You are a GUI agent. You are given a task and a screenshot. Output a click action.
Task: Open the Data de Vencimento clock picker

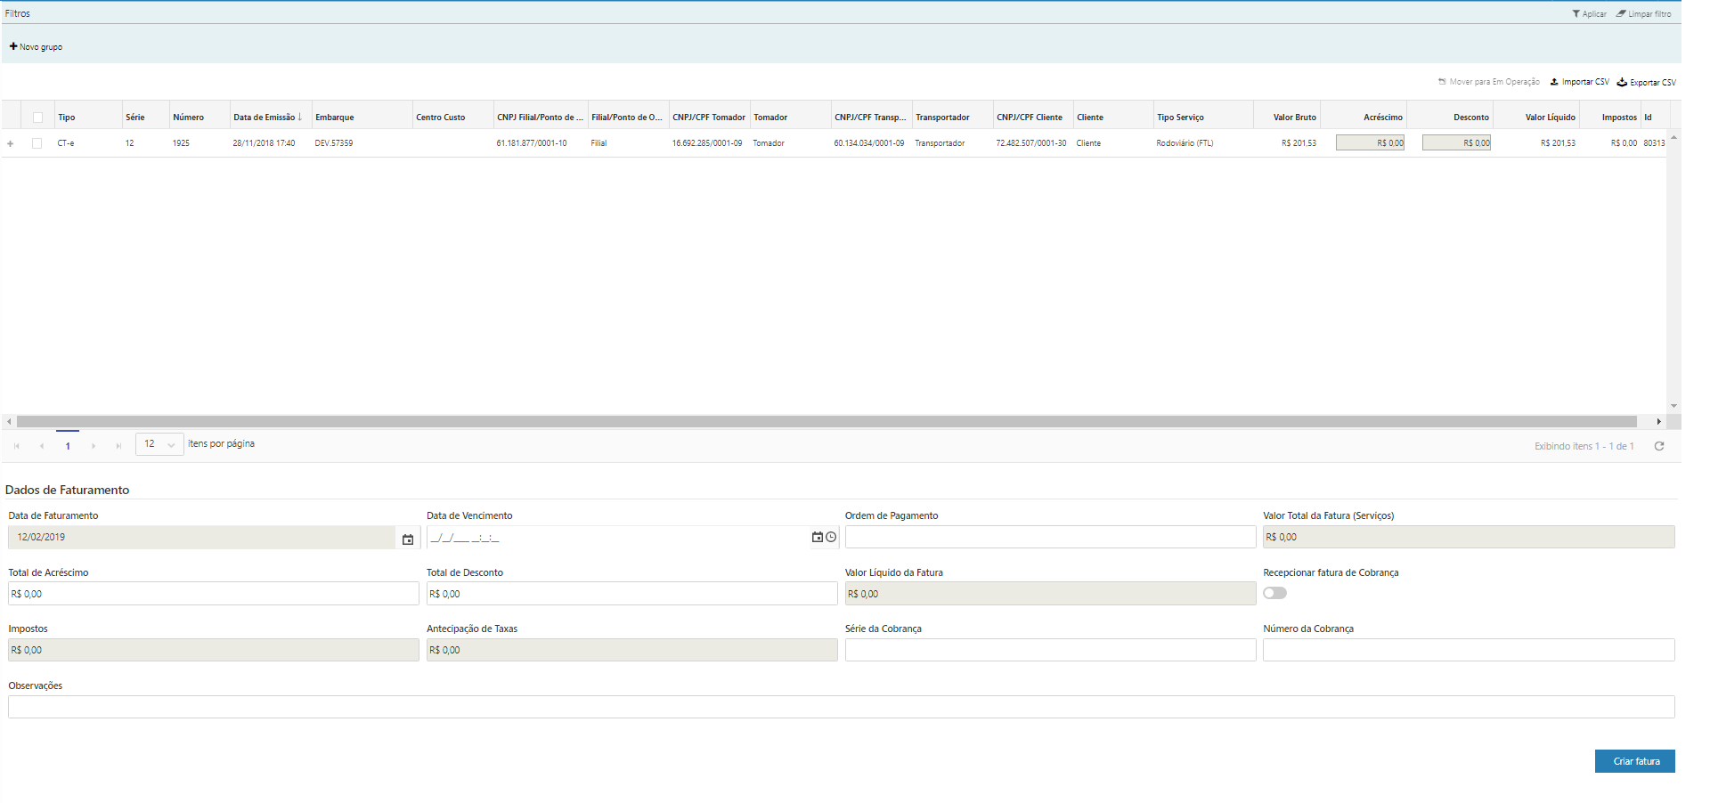pyautogui.click(x=831, y=538)
